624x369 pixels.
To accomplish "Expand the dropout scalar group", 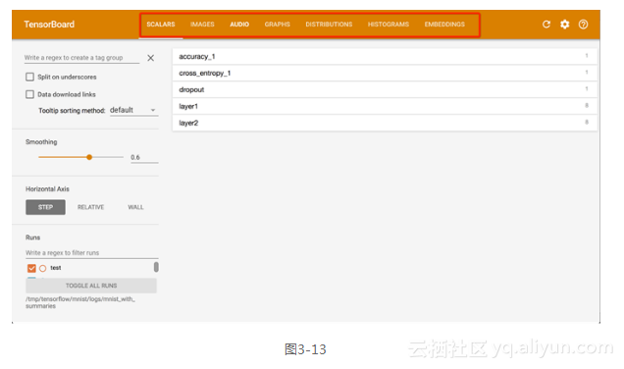I will coord(385,90).
